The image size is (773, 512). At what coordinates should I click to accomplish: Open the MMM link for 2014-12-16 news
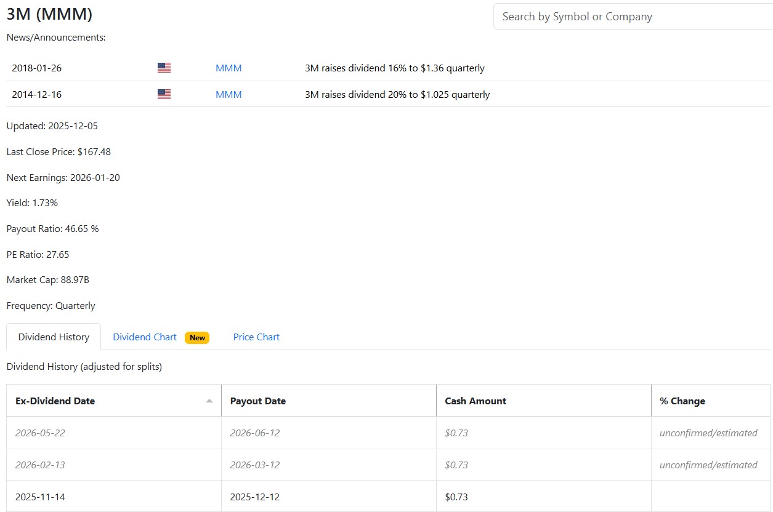[x=229, y=95]
